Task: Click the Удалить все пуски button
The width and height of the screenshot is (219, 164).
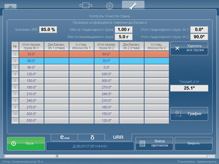Action: 189,48
